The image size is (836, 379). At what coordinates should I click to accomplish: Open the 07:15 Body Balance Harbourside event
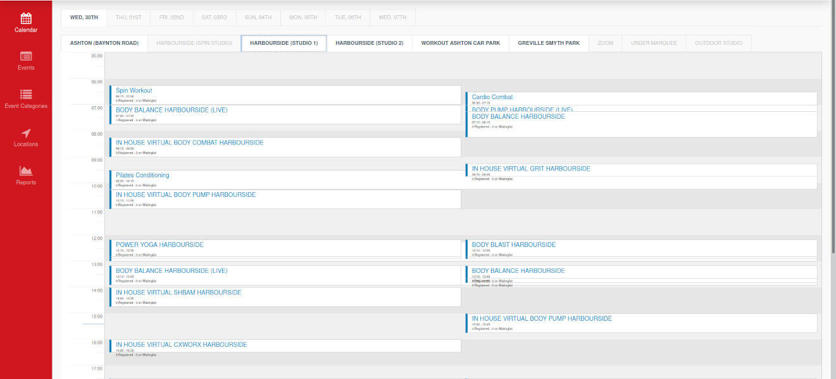click(641, 124)
